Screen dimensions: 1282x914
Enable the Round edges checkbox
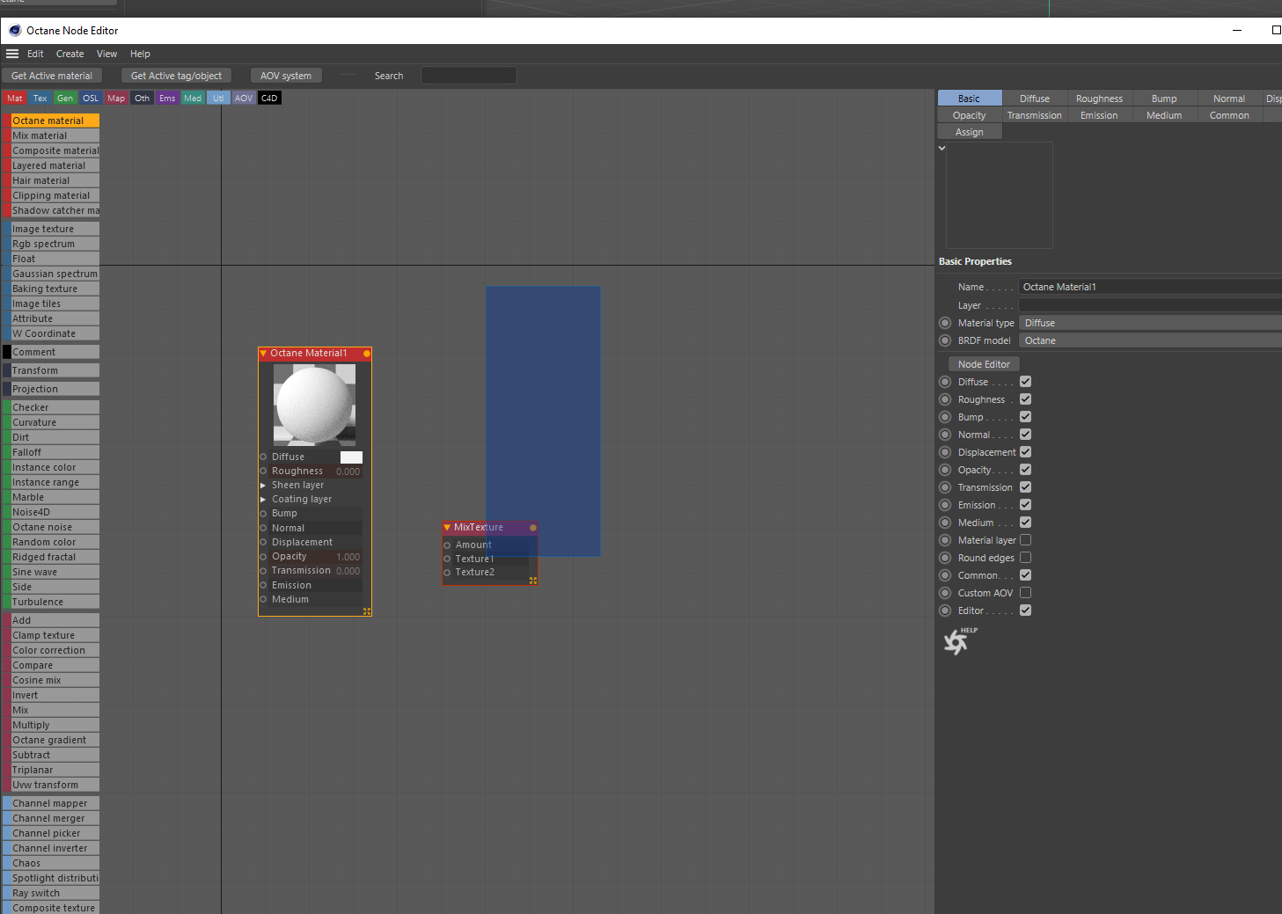pos(1025,558)
